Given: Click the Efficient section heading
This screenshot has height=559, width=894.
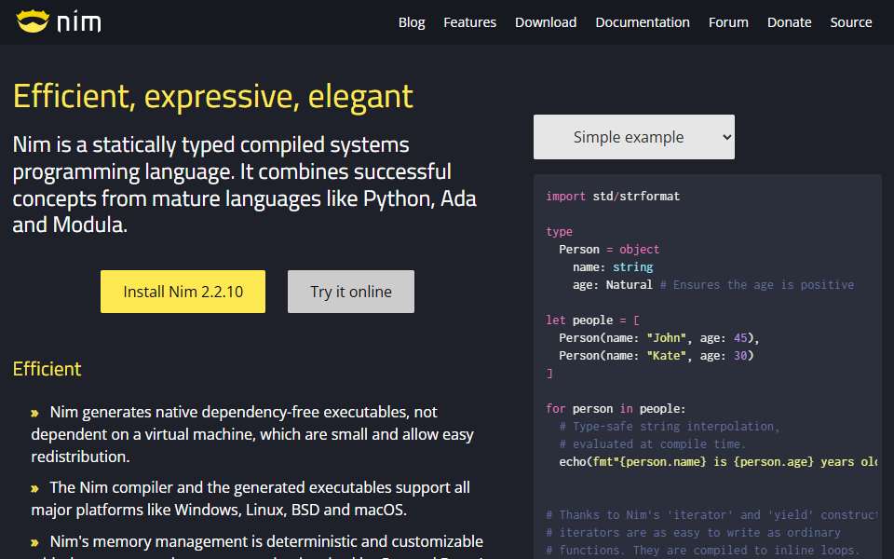Looking at the screenshot, I should pos(47,369).
